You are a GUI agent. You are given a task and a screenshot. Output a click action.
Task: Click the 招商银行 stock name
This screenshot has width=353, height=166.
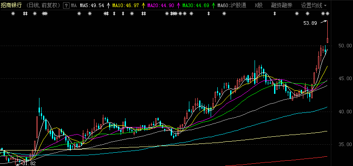(11, 5)
